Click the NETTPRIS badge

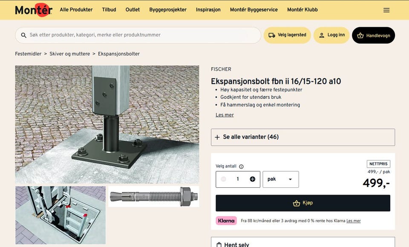pyautogui.click(x=378, y=164)
